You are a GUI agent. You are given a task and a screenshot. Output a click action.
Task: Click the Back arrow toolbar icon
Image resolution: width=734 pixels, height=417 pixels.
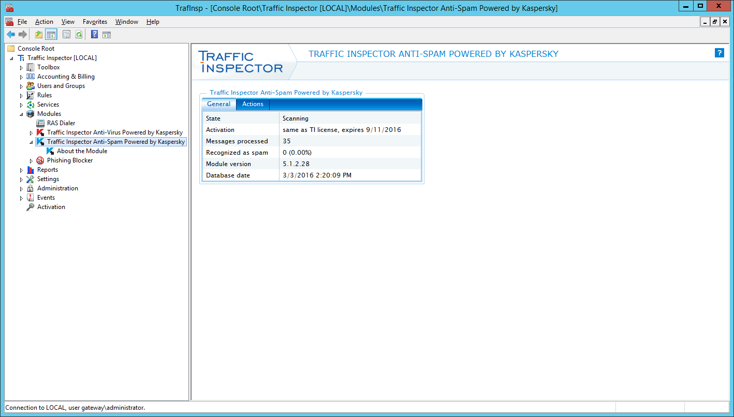point(10,35)
